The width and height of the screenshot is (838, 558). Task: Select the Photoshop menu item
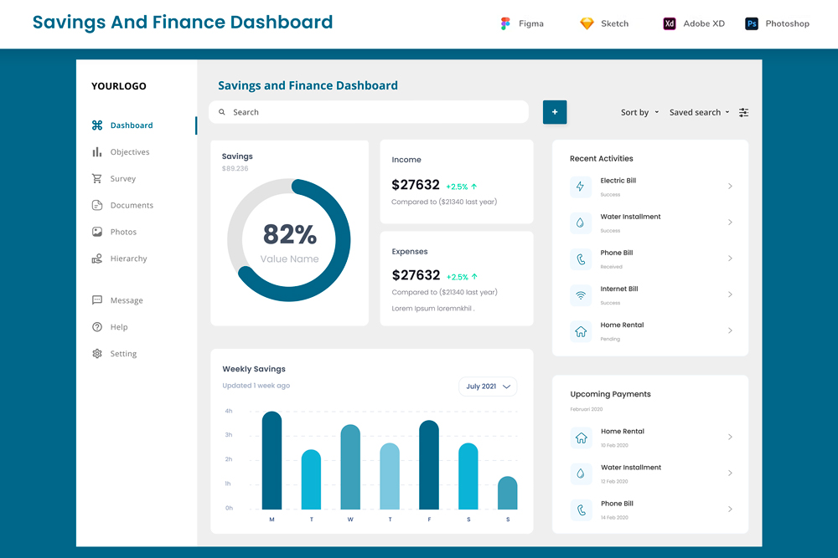[x=777, y=23]
